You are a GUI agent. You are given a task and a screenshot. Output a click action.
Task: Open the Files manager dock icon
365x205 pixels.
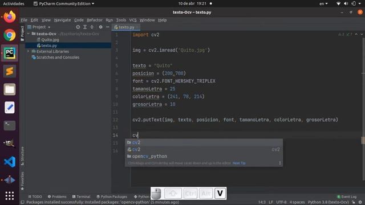(x=10, y=89)
